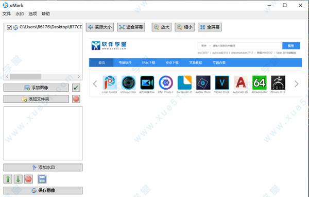Click the 保存图像 button

pos(43,190)
